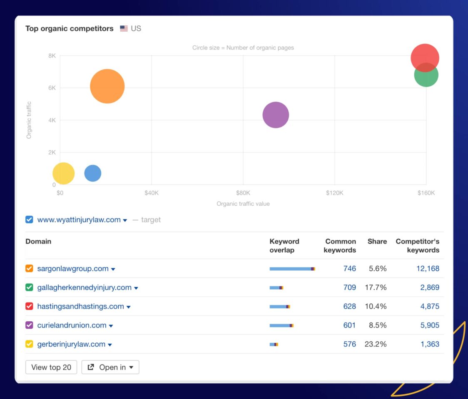Click the Top organic competitors title
468x399 pixels.
coord(69,28)
